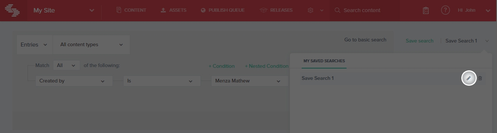
Task: Open the settings gear icon
Action: [310, 10]
